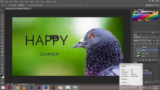
Task: Select the Healing Brush tool
Action: point(2,30)
